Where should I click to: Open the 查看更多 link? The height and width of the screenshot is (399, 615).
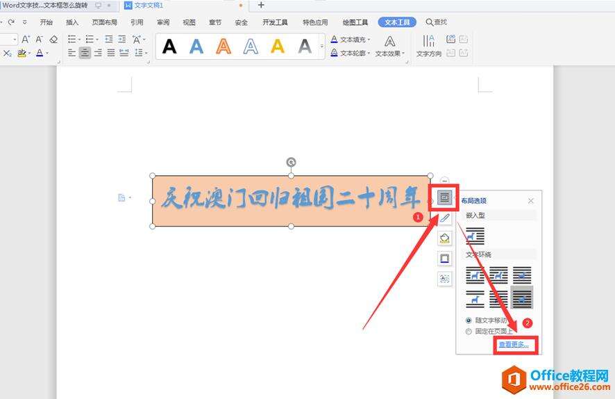514,344
